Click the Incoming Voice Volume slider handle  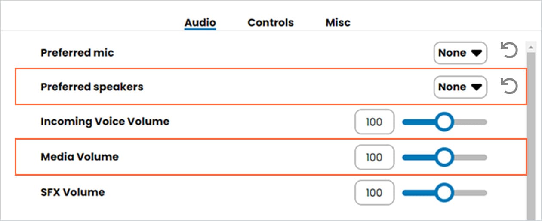tap(444, 122)
